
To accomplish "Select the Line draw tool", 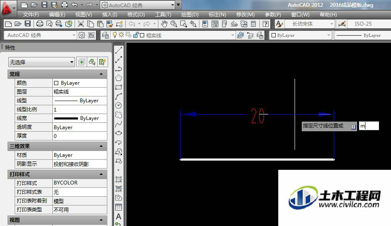I will (x=119, y=50).
